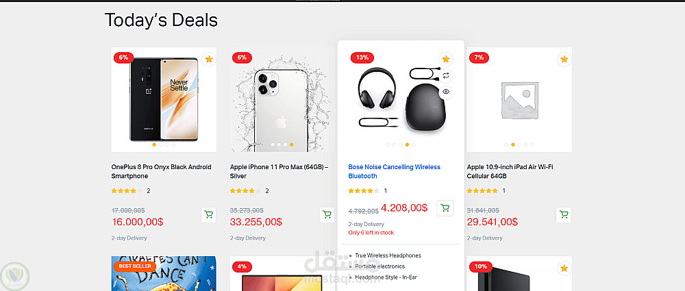This screenshot has width=685, height=291.
Task: Open Bose Noise Cancelling Wireless Bluetooth link
Action: pos(394,171)
